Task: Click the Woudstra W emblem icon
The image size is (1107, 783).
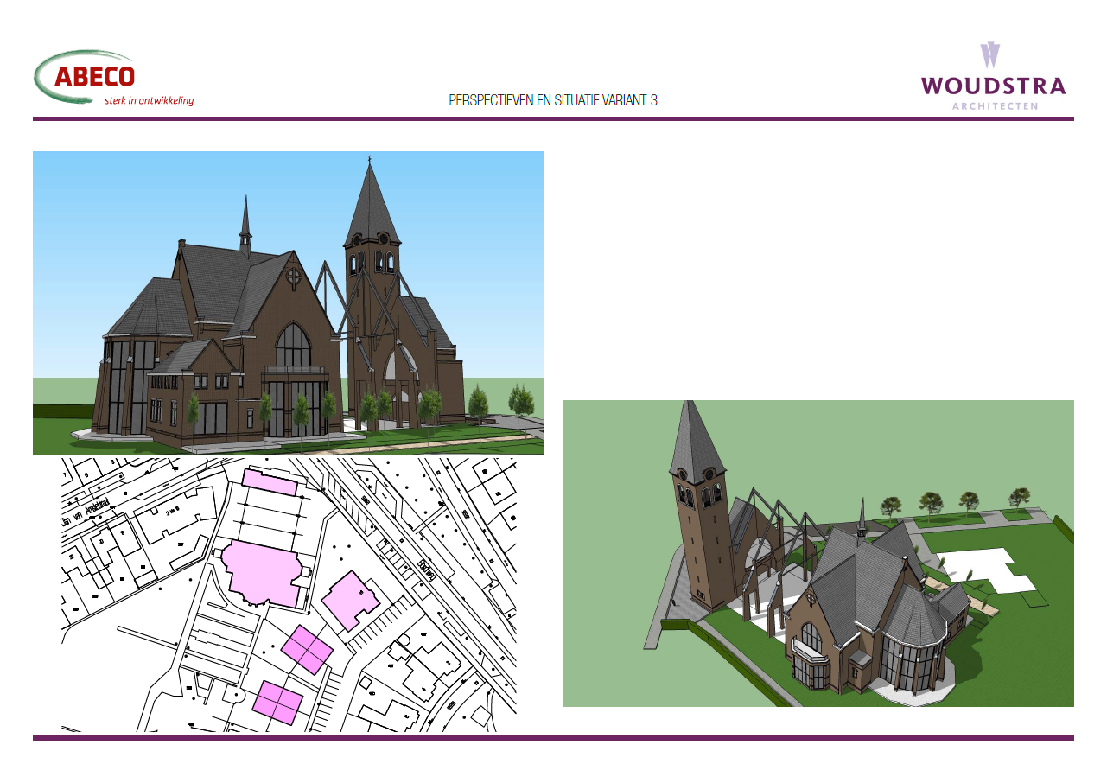Action: point(990,55)
